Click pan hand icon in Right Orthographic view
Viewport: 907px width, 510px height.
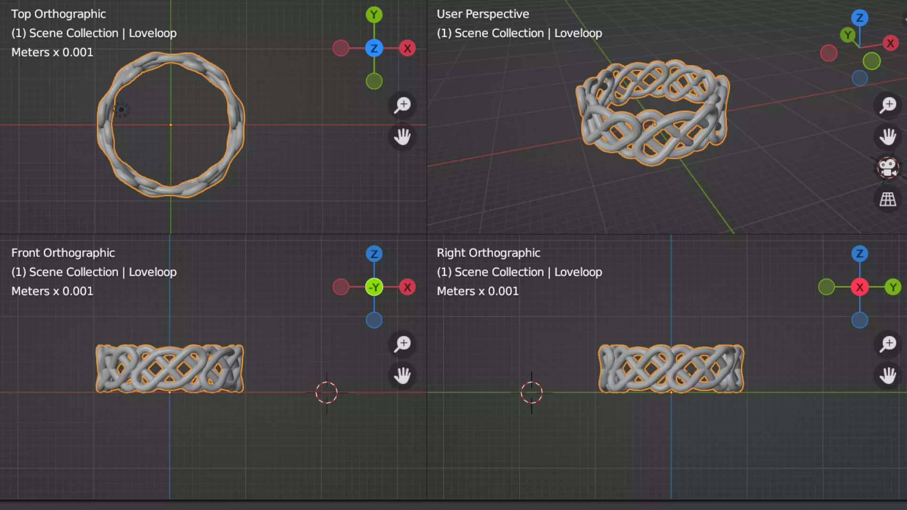[x=888, y=376]
